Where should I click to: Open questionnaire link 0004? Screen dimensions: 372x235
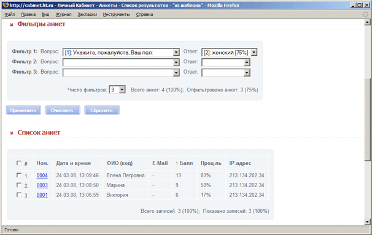[x=42, y=175]
